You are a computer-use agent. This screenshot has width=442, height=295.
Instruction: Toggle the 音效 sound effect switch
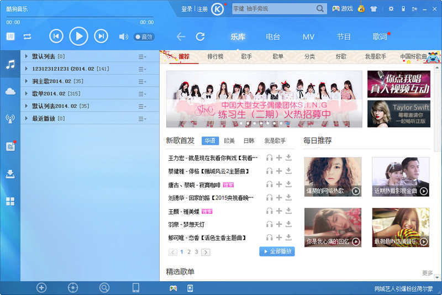pos(144,37)
